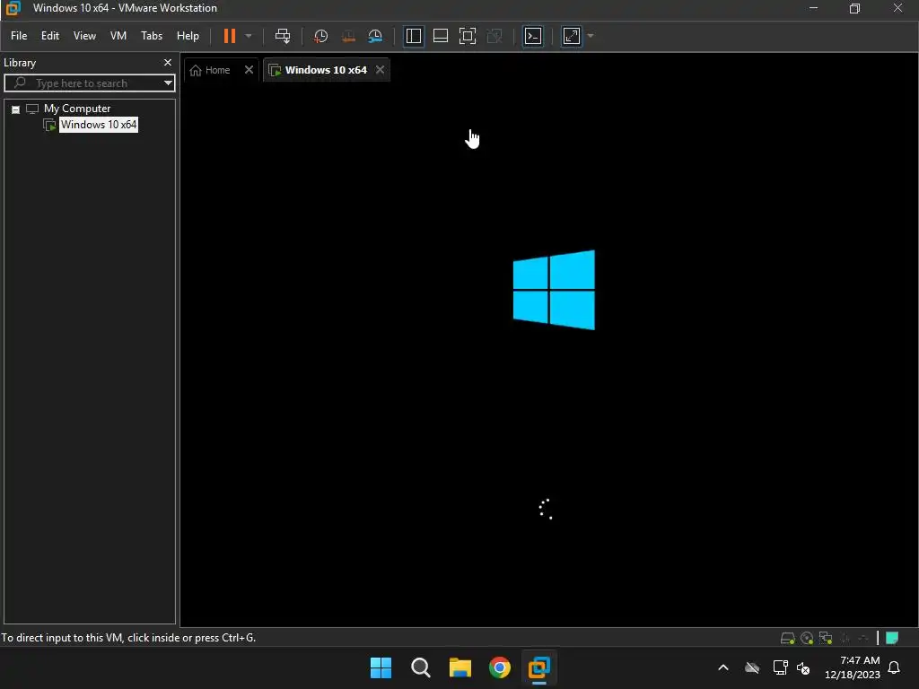Toggle the thumbnail bar view icon

[440, 36]
